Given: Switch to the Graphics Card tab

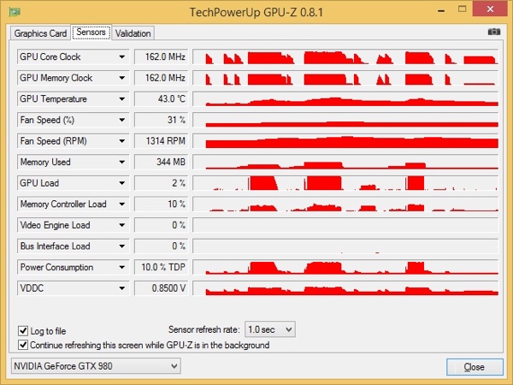Looking at the screenshot, I should (x=40, y=33).
